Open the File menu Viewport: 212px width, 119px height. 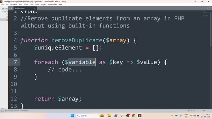(2, 5)
